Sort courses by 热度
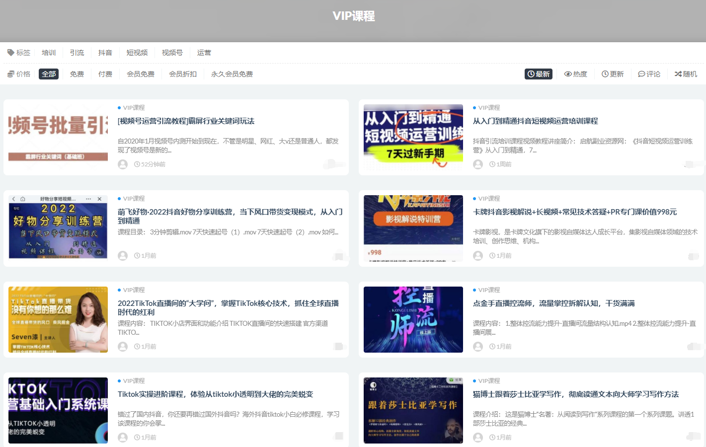Viewport: 706px width, 447px height. click(x=576, y=74)
